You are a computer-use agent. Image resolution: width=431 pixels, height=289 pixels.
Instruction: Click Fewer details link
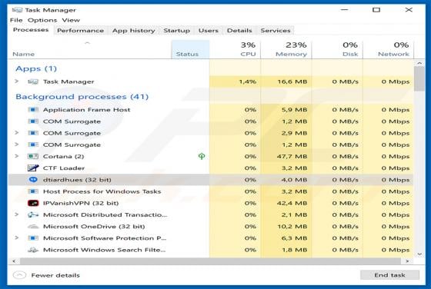[55, 275]
